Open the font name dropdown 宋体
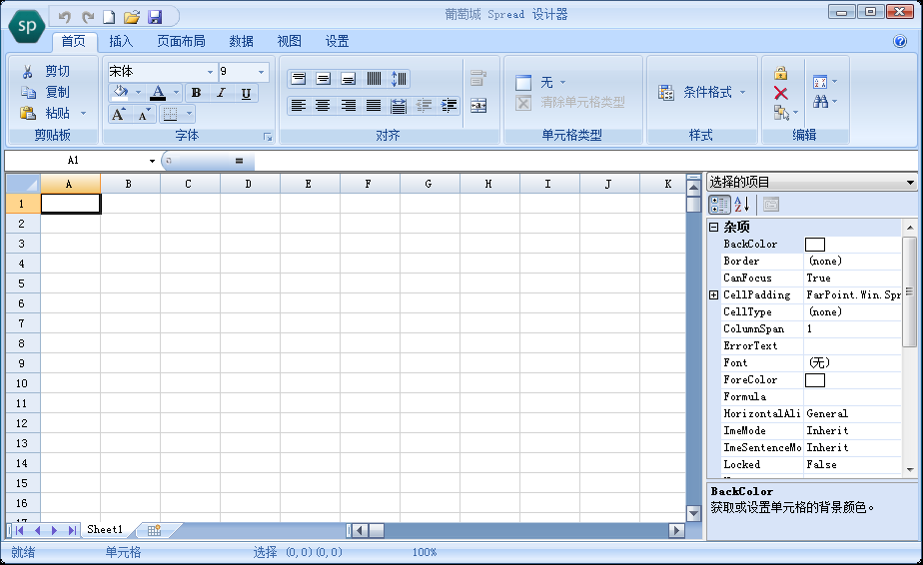This screenshot has width=923, height=565. pos(210,72)
